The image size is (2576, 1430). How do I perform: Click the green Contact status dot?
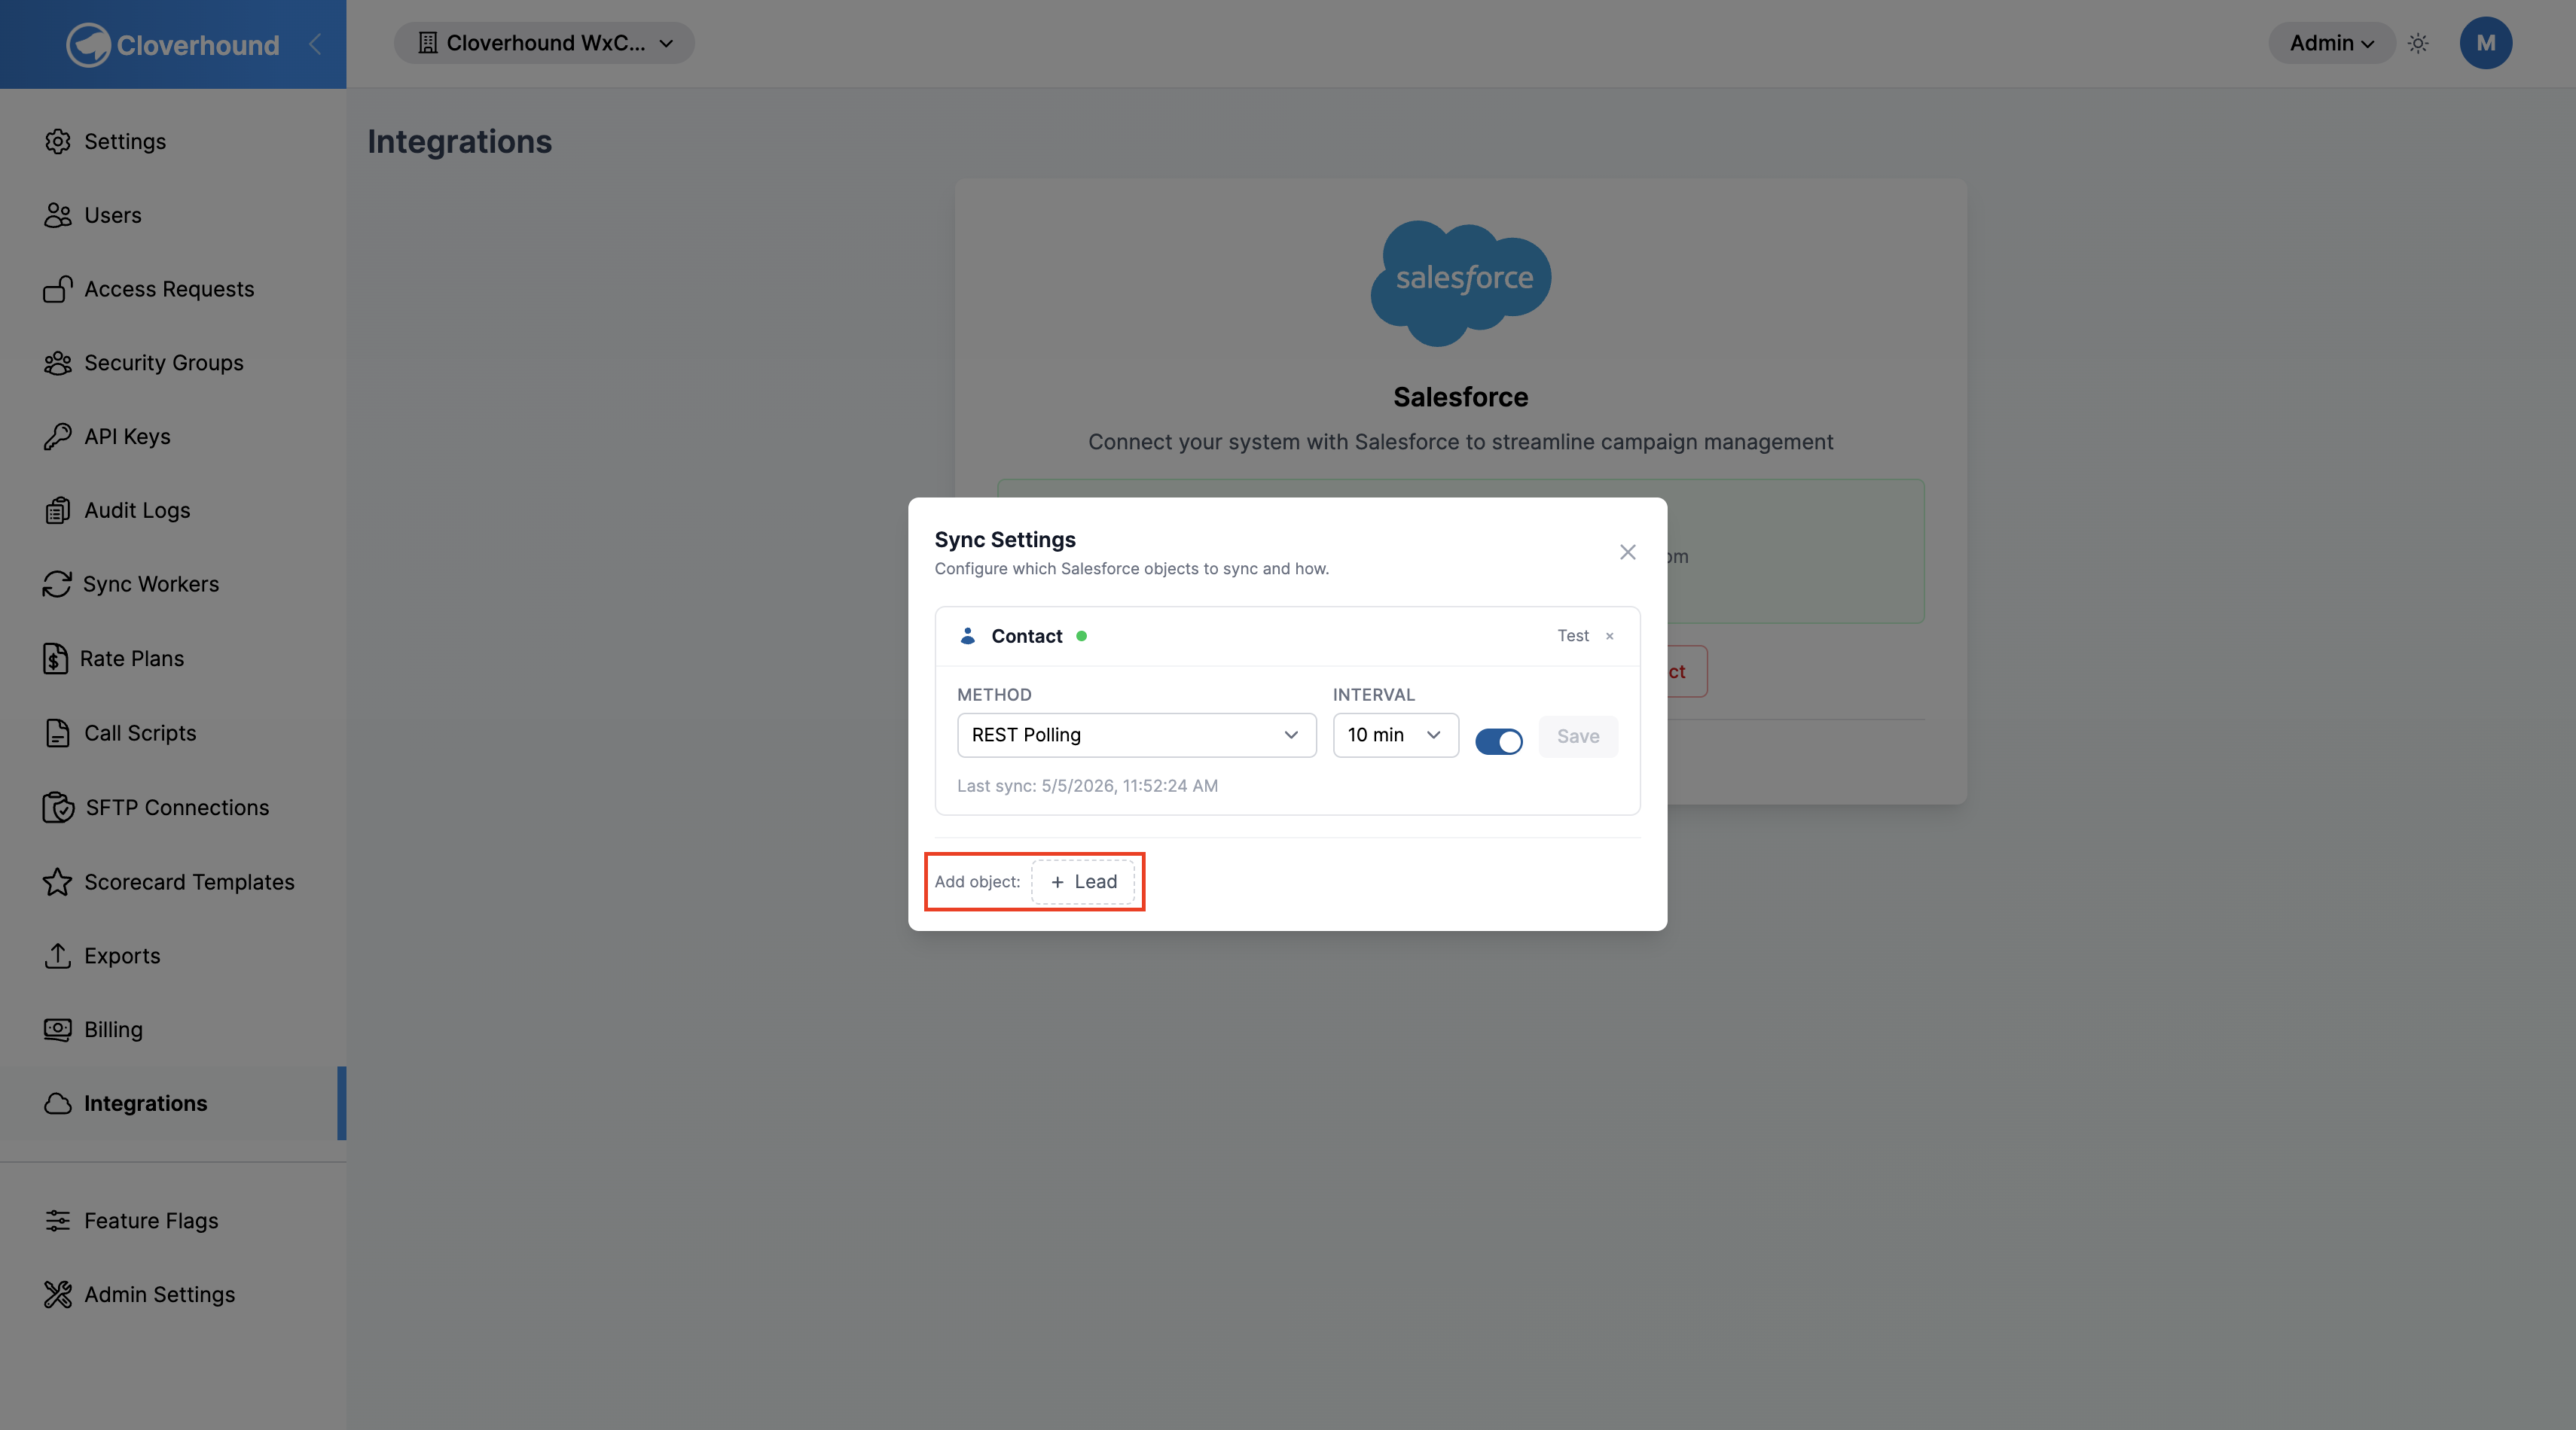[1081, 635]
